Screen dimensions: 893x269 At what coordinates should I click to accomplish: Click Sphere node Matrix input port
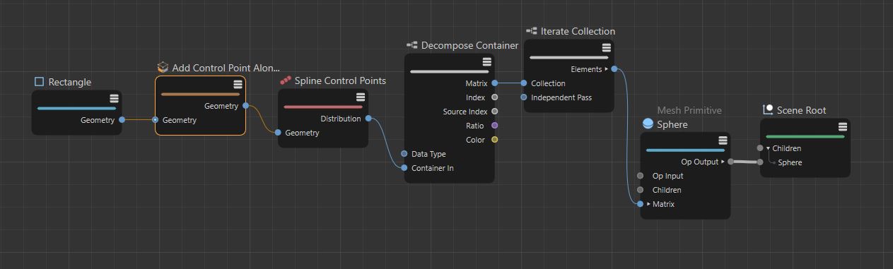coord(641,204)
